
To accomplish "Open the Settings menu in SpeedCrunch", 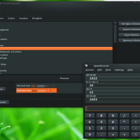I will [x=119, y=70].
